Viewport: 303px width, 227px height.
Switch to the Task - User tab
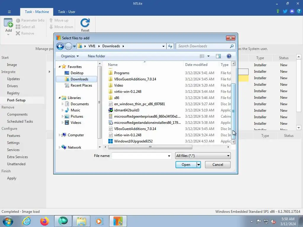pyautogui.click(x=67, y=12)
